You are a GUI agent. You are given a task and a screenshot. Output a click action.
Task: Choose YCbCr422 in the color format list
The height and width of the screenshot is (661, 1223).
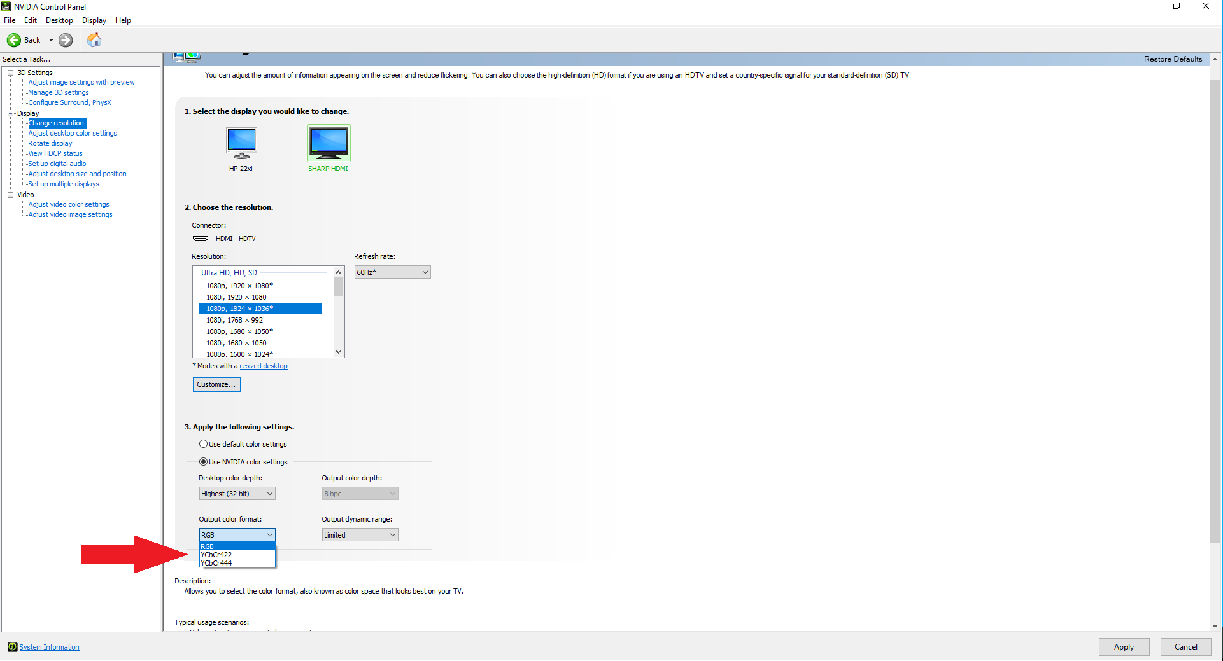tap(237, 555)
